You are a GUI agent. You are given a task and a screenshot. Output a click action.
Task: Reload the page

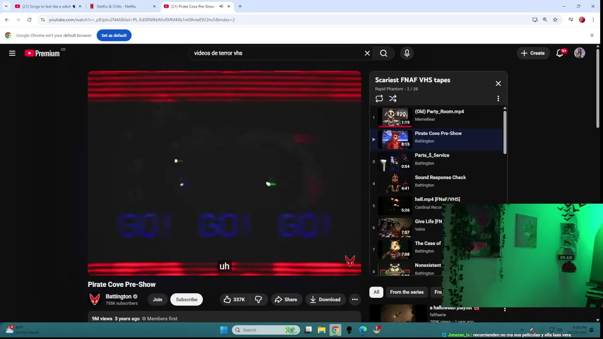29,20
